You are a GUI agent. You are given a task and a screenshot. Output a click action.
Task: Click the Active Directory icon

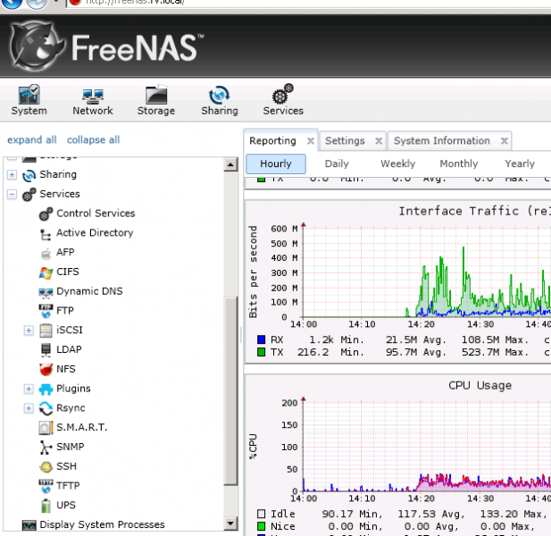point(46,233)
